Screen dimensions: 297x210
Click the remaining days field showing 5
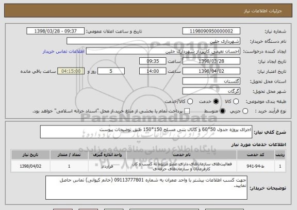[111, 71]
